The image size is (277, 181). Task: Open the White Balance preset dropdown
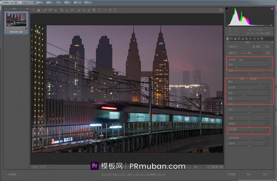(254, 60)
